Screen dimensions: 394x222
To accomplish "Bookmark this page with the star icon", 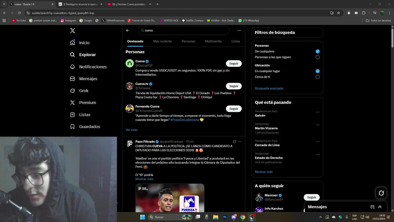I will tap(339, 13).
